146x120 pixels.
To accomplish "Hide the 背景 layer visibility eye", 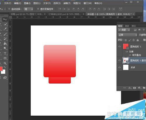I will [x=119, y=67].
